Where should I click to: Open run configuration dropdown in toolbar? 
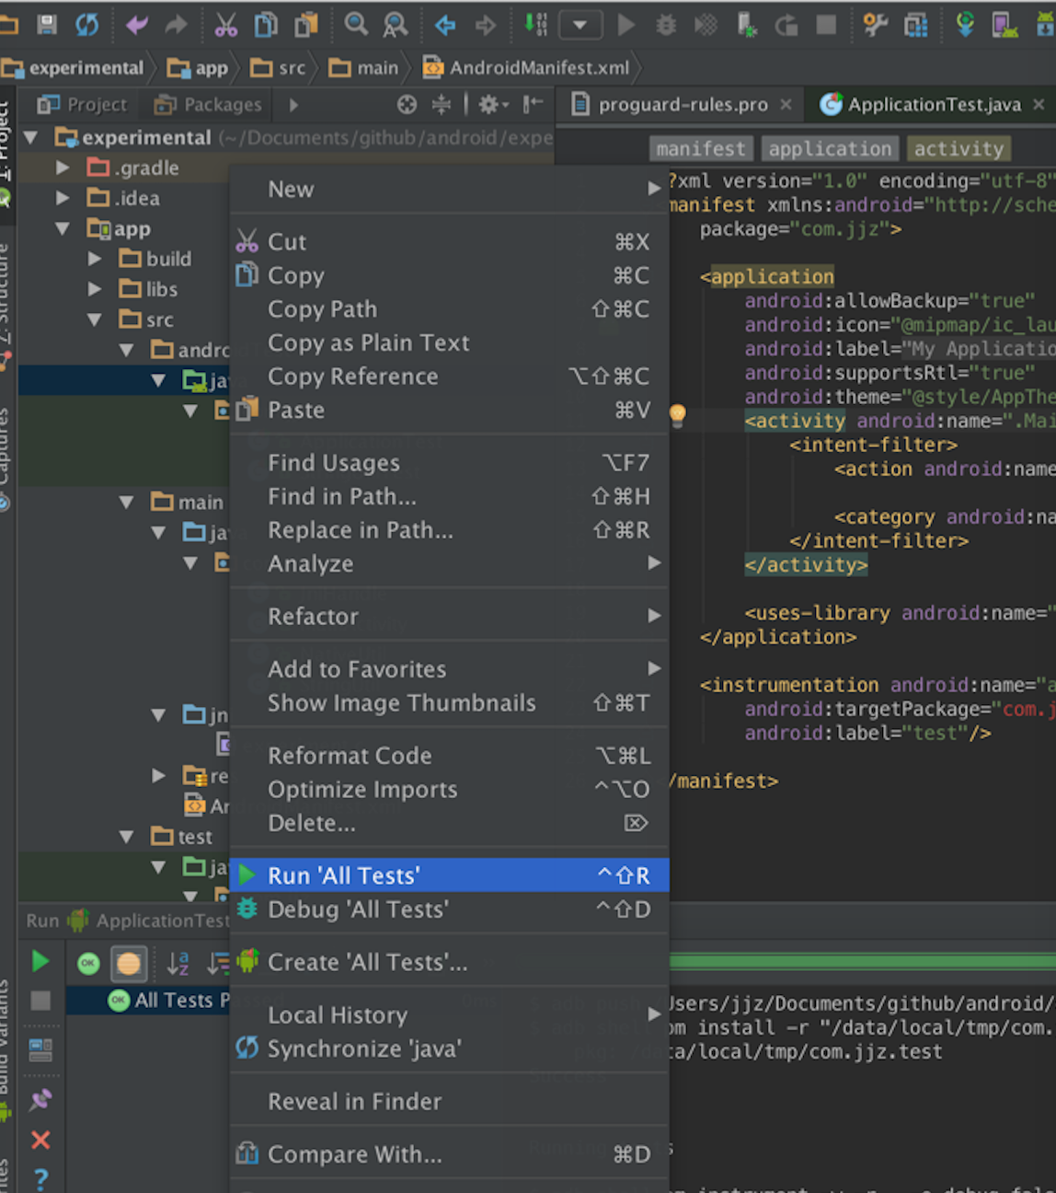(580, 25)
